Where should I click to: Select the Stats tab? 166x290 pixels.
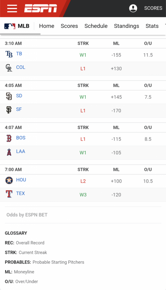click(152, 26)
